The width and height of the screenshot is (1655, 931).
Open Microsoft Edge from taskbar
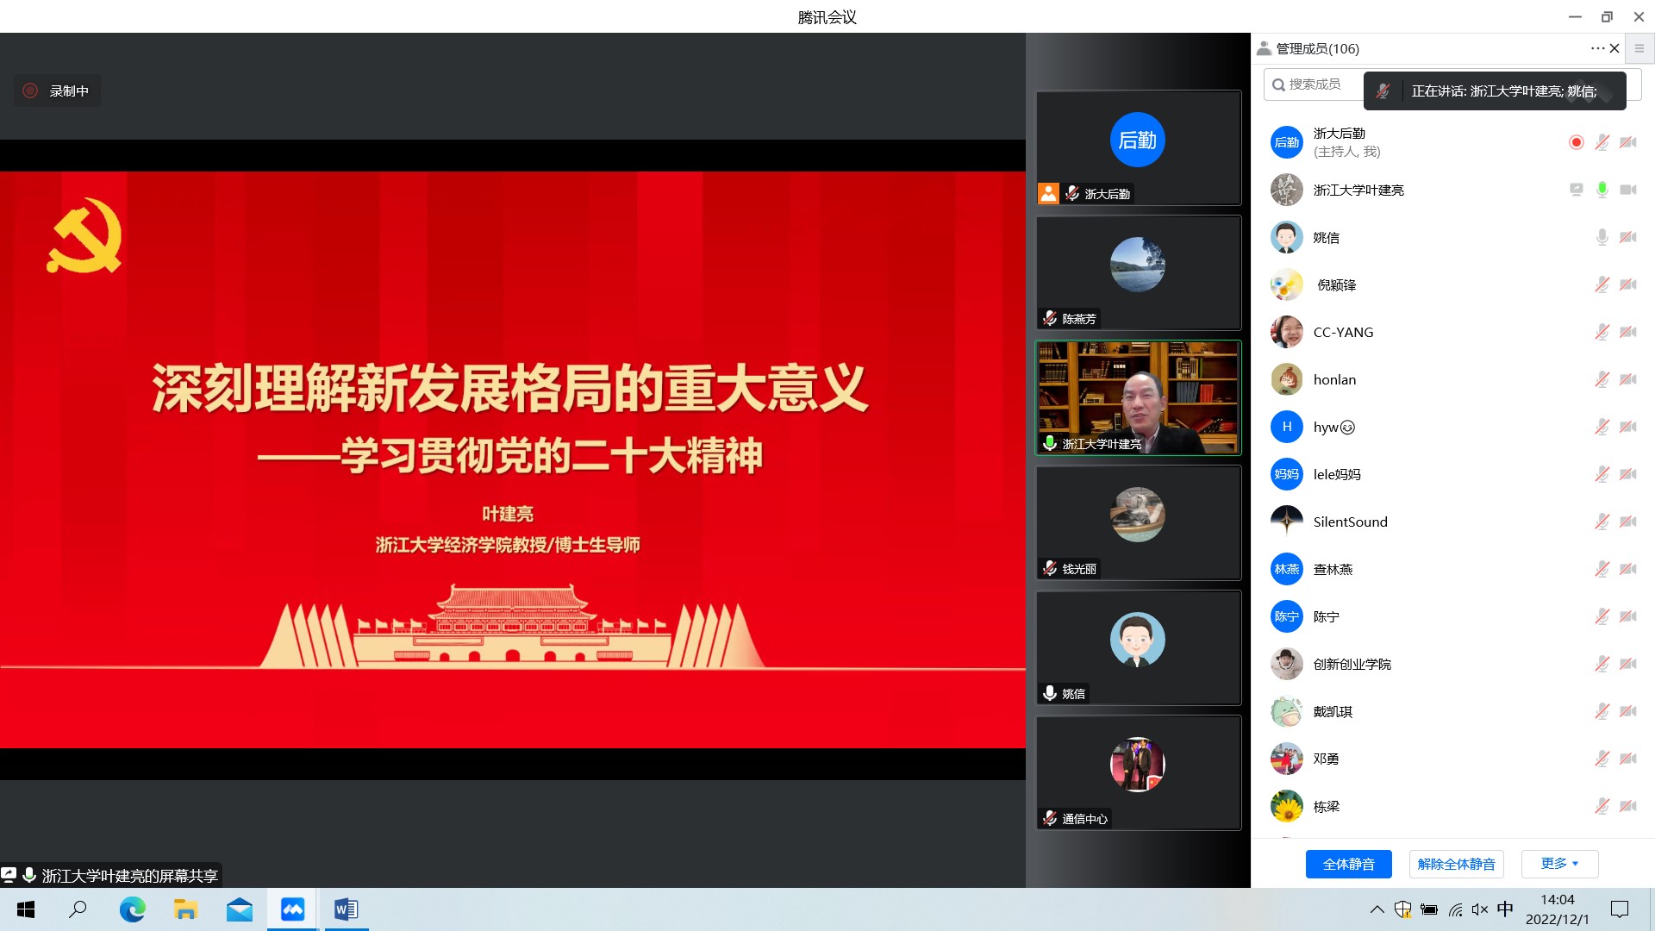132,909
